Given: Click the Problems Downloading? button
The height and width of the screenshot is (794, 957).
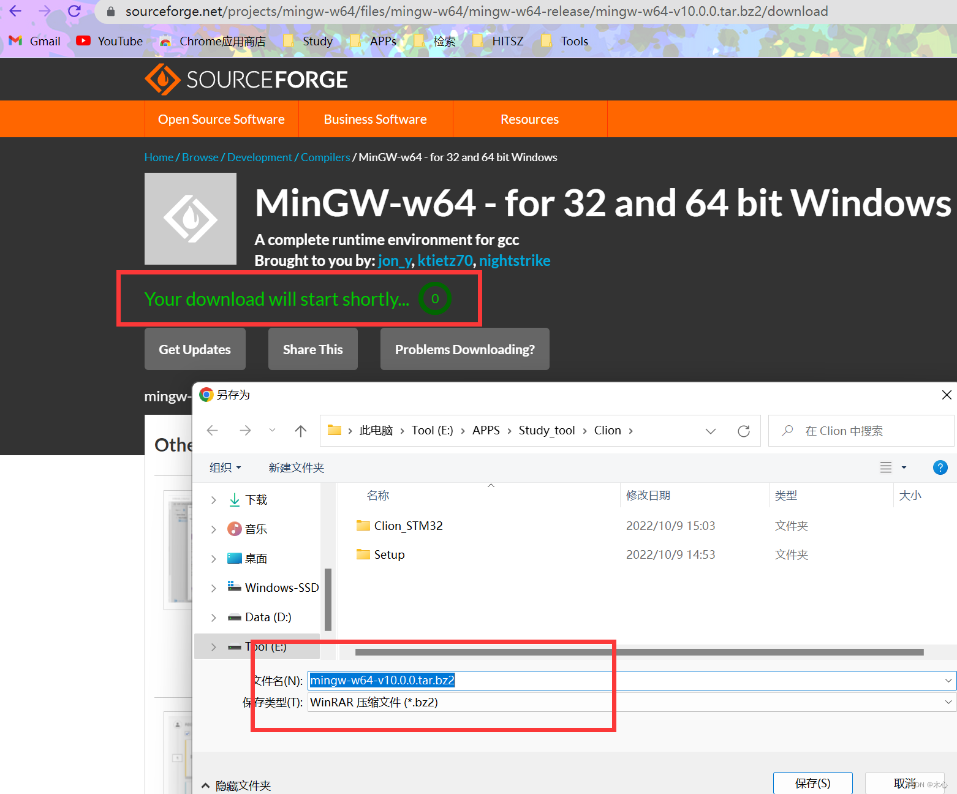Looking at the screenshot, I should (x=465, y=349).
